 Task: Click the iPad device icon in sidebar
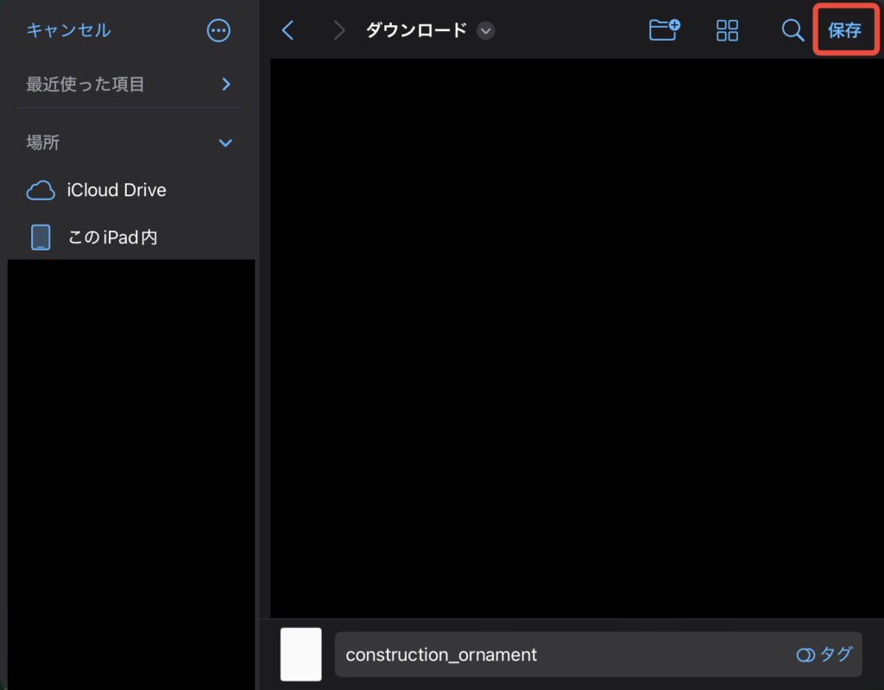(41, 237)
